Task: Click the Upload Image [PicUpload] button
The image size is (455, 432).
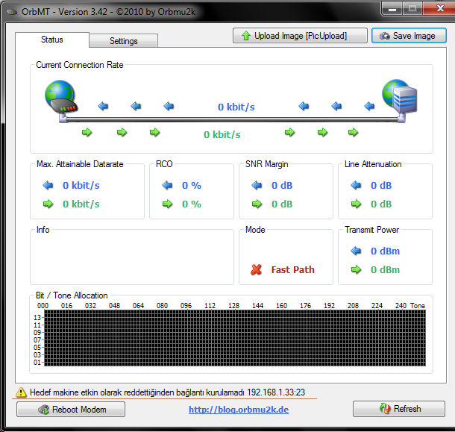Action: [300, 36]
